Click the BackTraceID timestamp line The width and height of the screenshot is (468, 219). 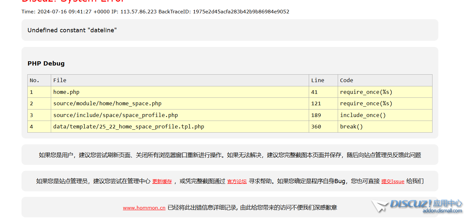pos(155,12)
